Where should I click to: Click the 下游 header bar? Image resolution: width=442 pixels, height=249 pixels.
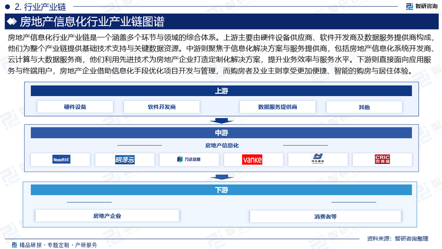tap(221, 190)
